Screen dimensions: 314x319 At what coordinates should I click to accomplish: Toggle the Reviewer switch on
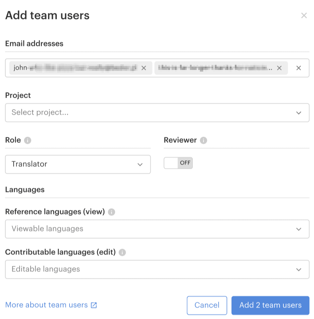click(178, 163)
